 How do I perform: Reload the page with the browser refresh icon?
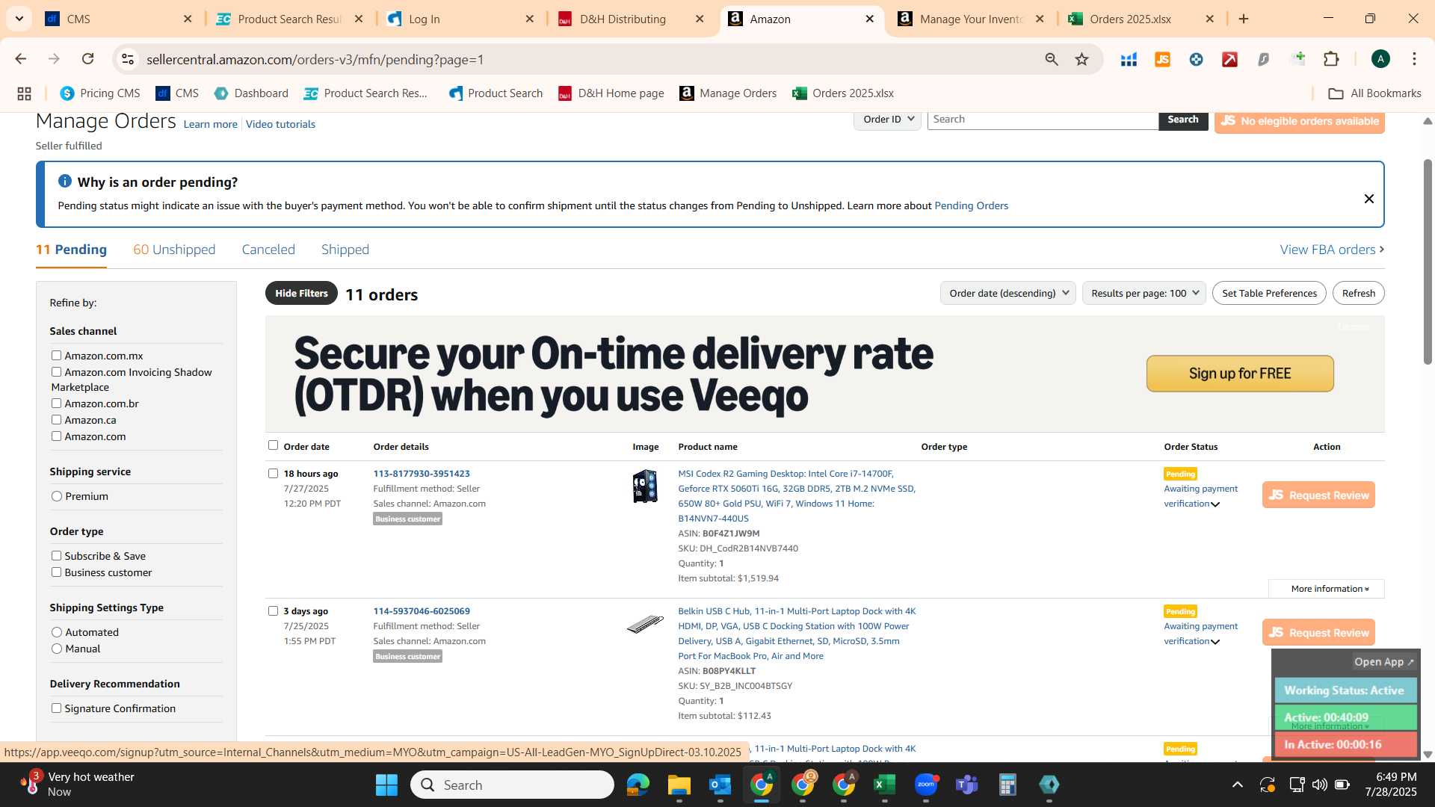pyautogui.click(x=87, y=59)
